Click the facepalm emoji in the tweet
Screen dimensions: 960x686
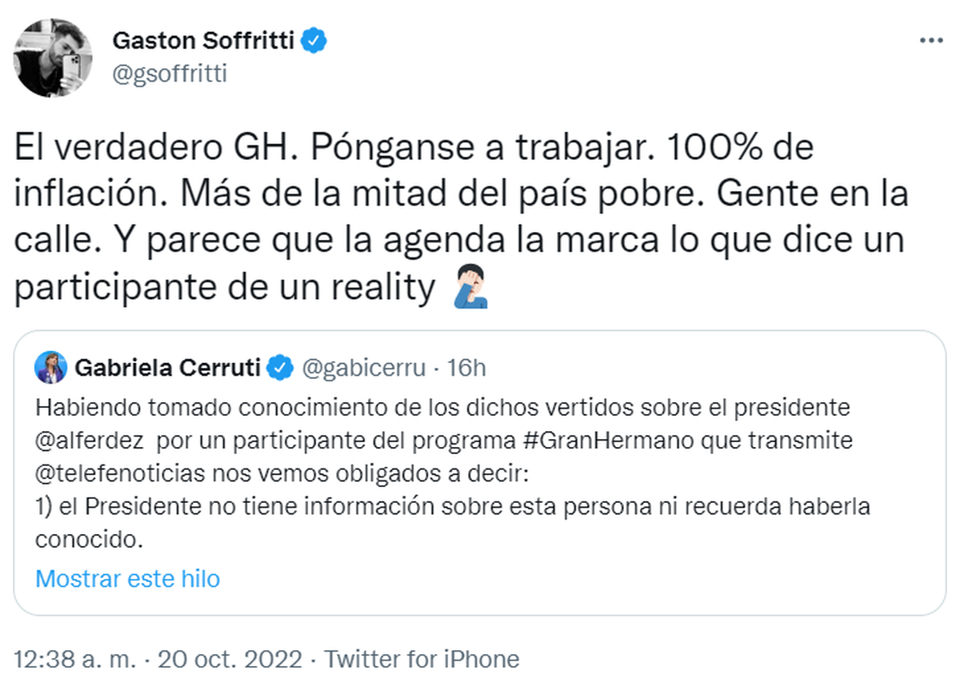[x=465, y=289]
